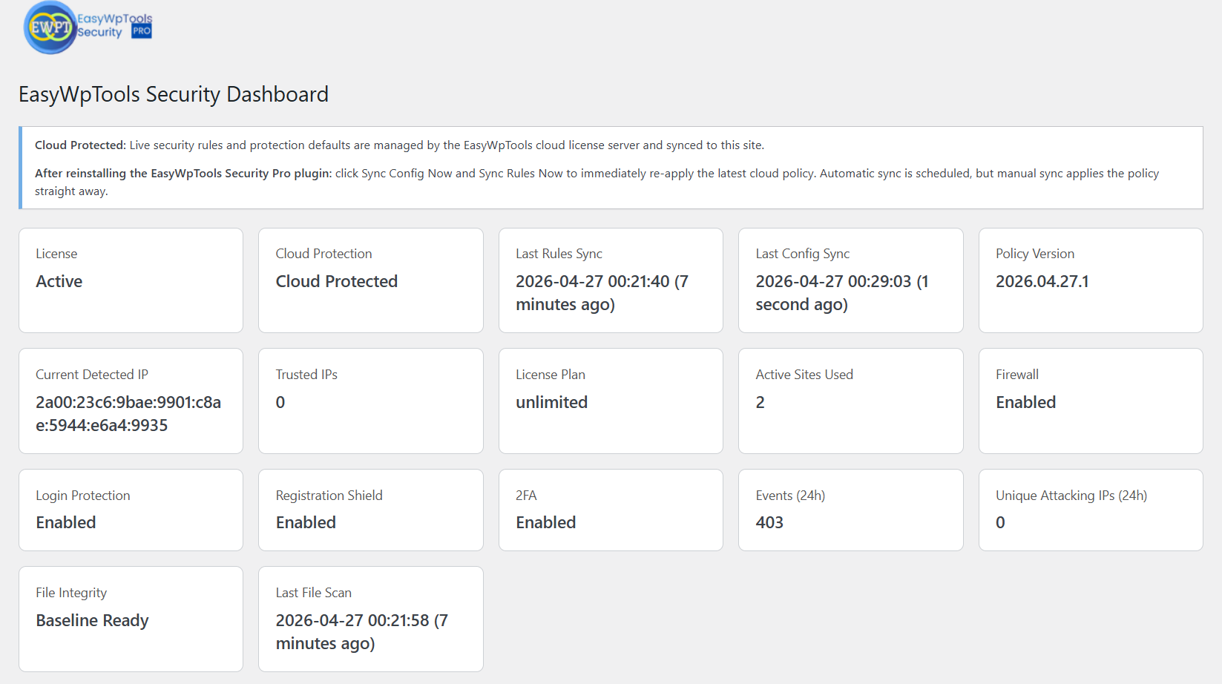Click the 'Baseline Ready' status value

point(93,620)
